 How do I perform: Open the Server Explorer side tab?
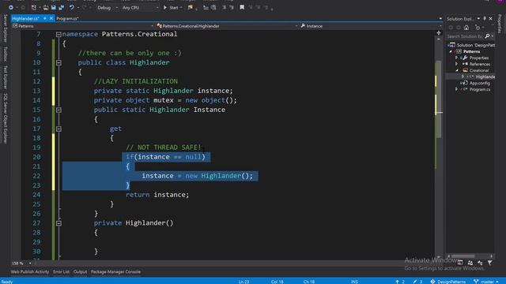coord(5,28)
